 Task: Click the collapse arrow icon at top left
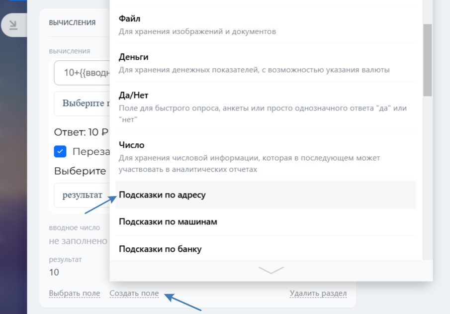13,25
